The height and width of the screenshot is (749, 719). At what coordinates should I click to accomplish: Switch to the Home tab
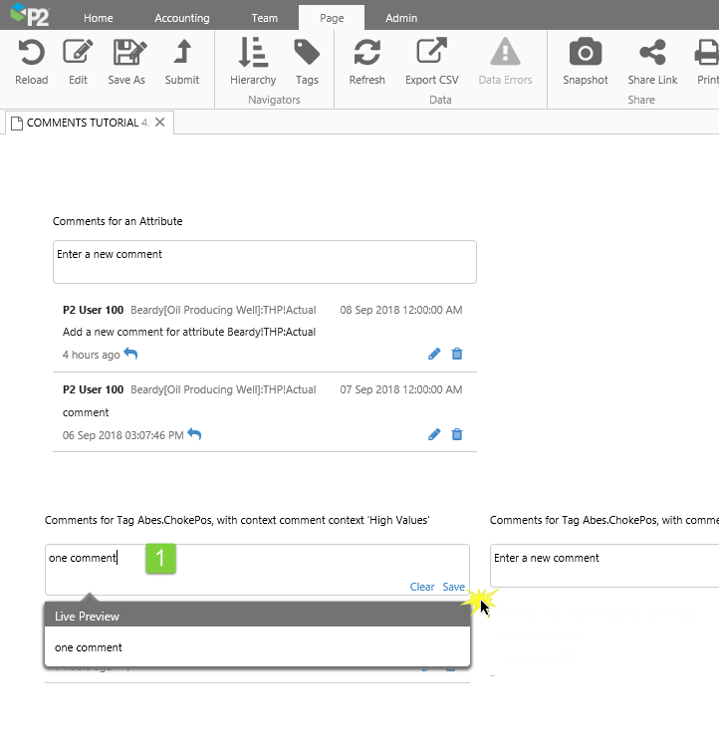[98, 18]
